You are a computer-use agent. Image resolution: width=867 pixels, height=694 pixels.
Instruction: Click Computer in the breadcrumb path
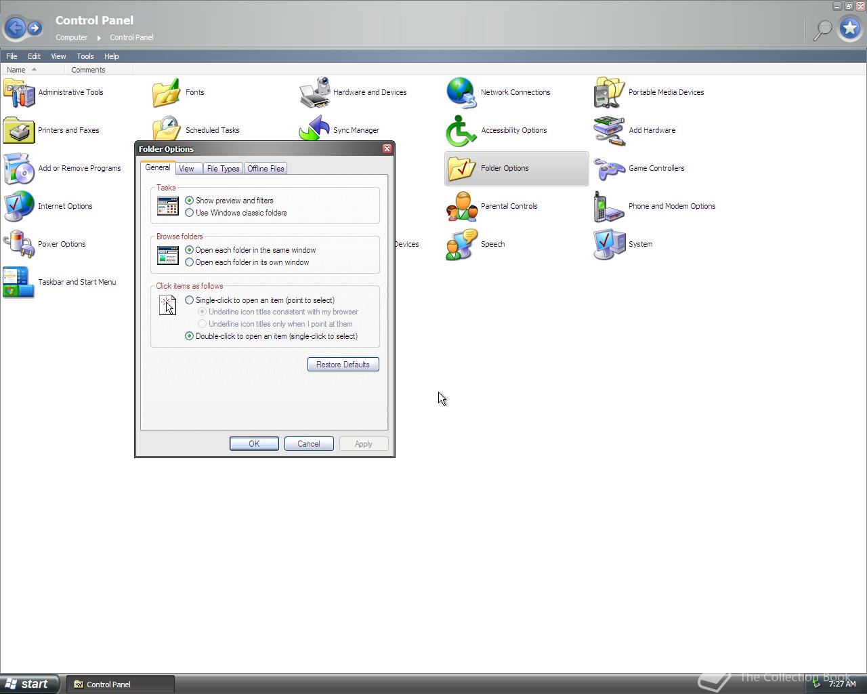71,37
